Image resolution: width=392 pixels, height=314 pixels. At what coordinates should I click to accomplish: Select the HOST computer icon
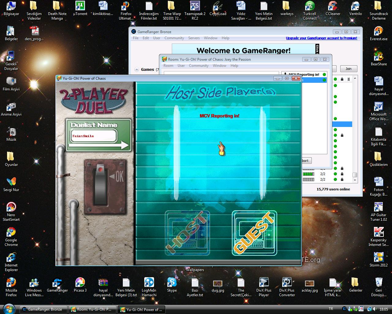187,233
